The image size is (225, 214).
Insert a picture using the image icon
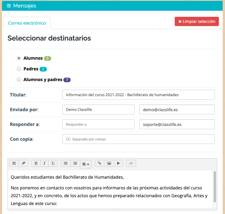[x=109, y=163]
